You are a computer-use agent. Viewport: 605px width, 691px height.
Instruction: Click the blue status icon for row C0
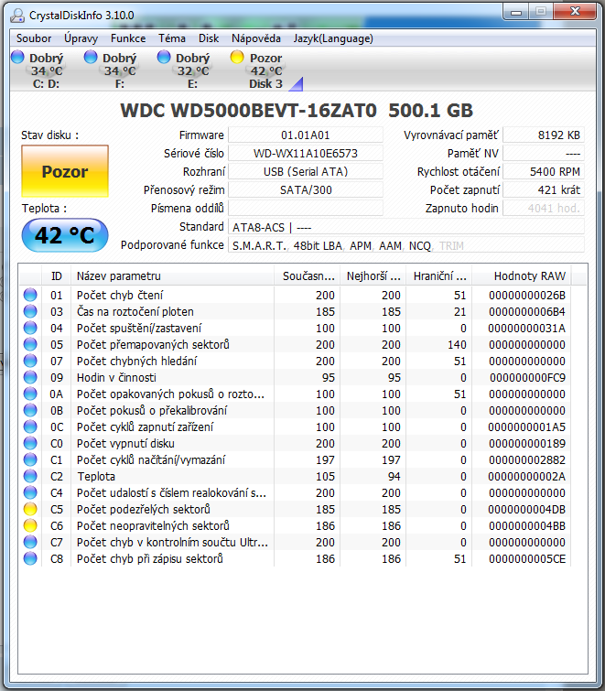(x=30, y=443)
